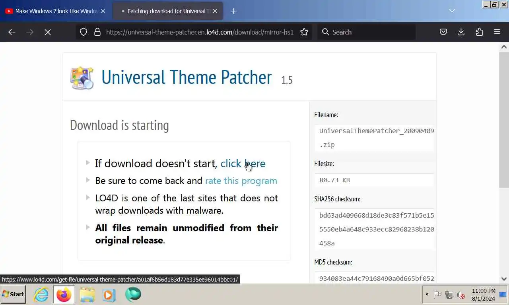This screenshot has height=305, width=509.
Task: Open the clock showing 11:00 PM
Action: [484, 295]
